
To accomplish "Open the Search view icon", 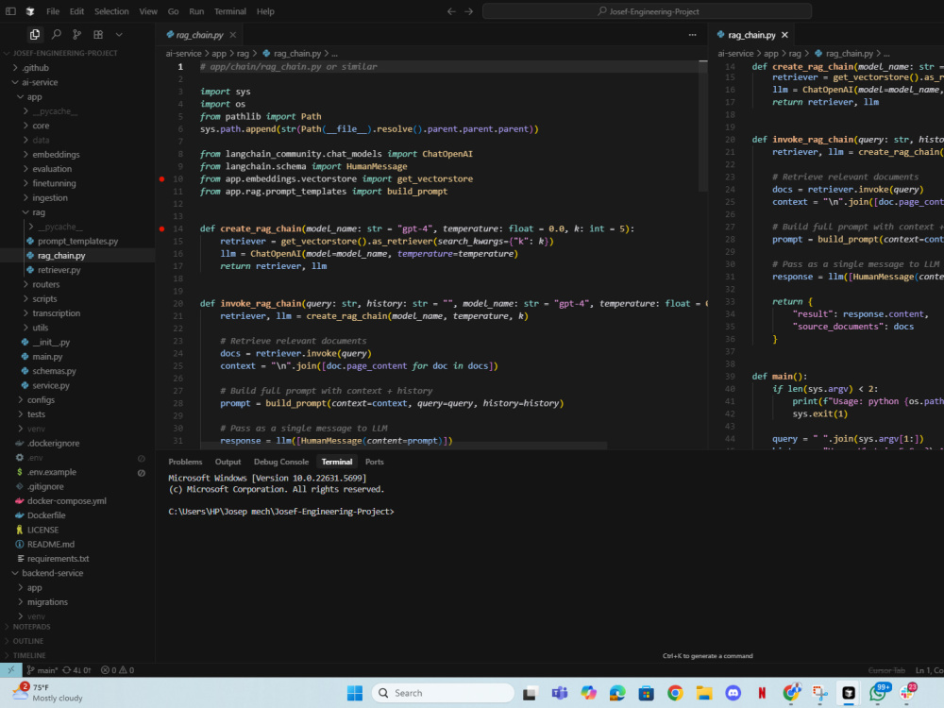I will [x=56, y=35].
